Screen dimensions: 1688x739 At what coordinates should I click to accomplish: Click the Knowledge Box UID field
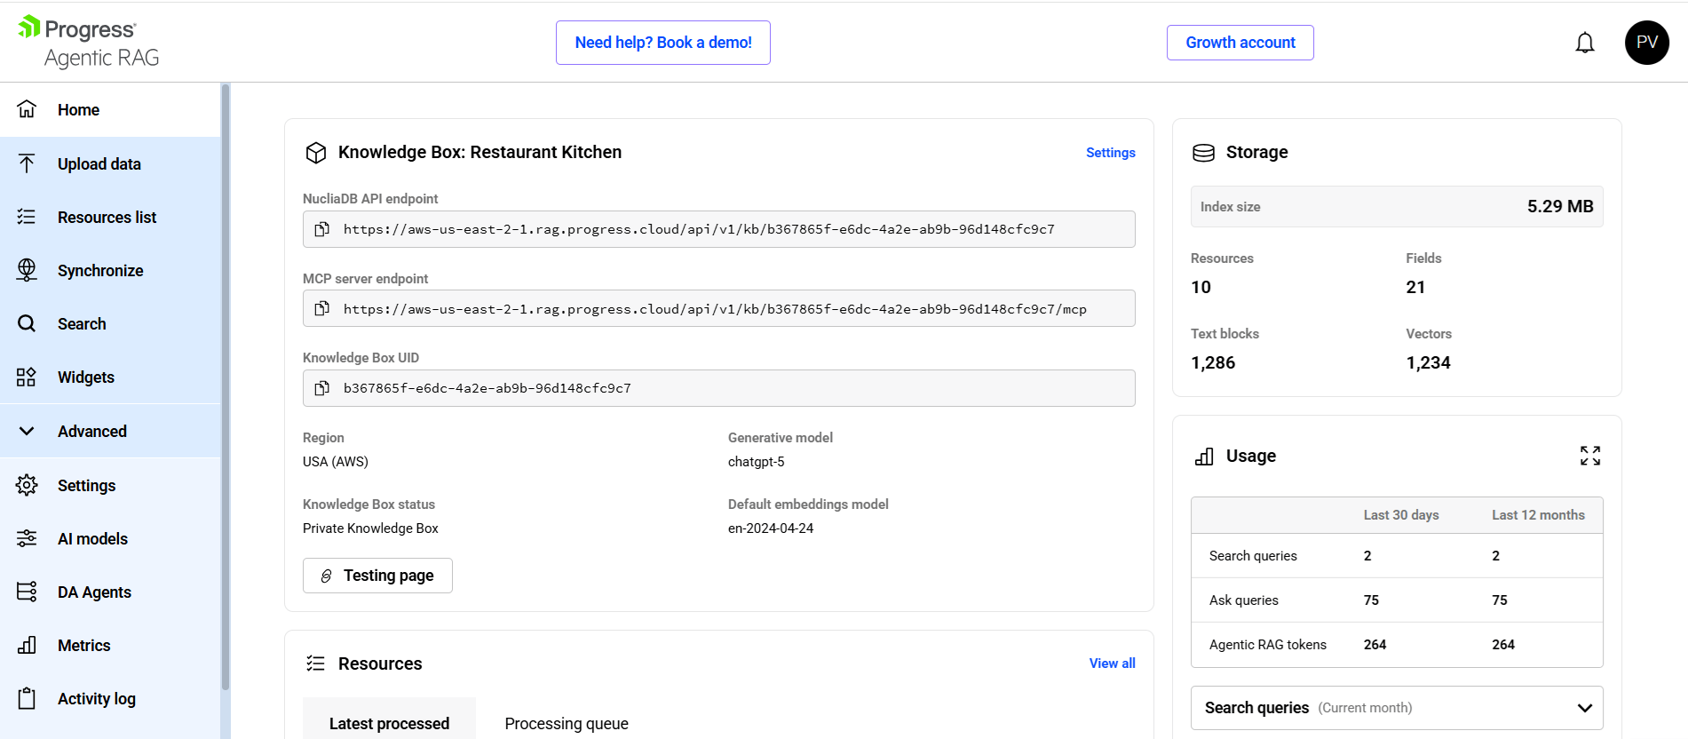(719, 388)
